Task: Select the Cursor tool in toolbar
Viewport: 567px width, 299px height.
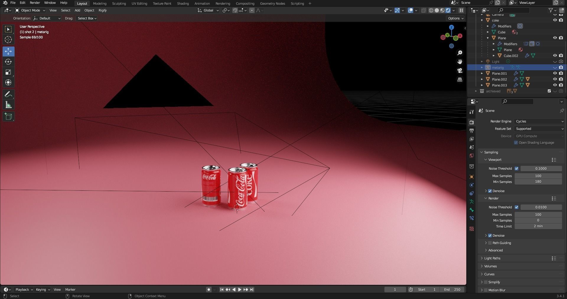Action: point(8,40)
